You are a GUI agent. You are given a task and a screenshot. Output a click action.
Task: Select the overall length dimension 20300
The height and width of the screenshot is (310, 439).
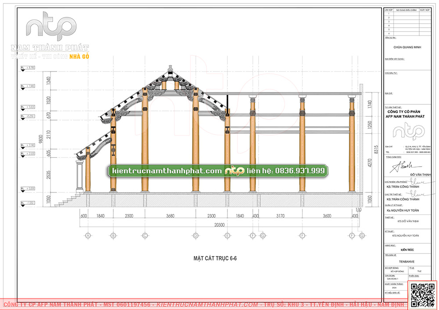pos(219,225)
